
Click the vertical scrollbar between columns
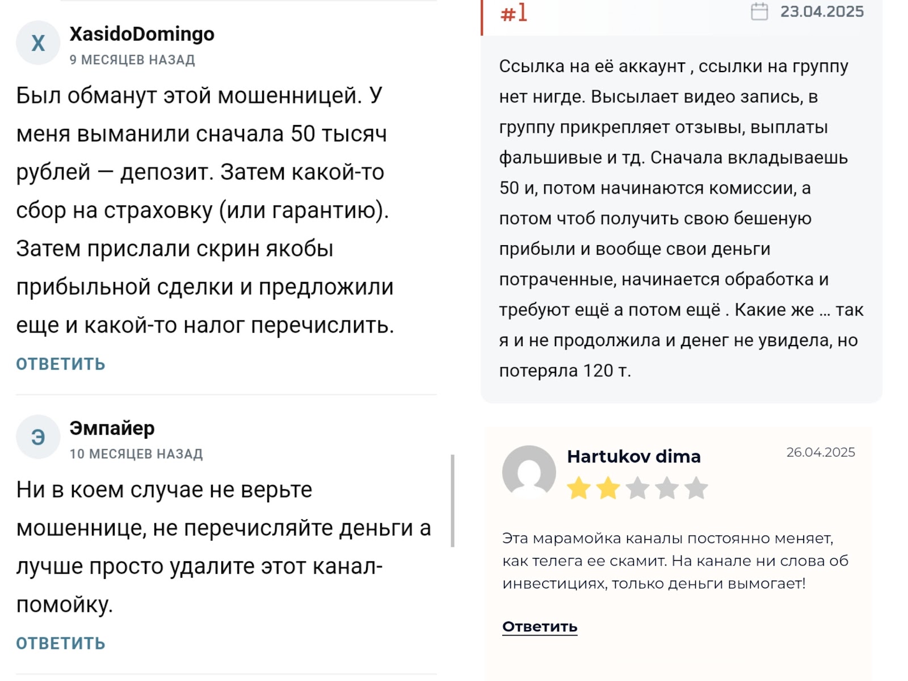[452, 501]
